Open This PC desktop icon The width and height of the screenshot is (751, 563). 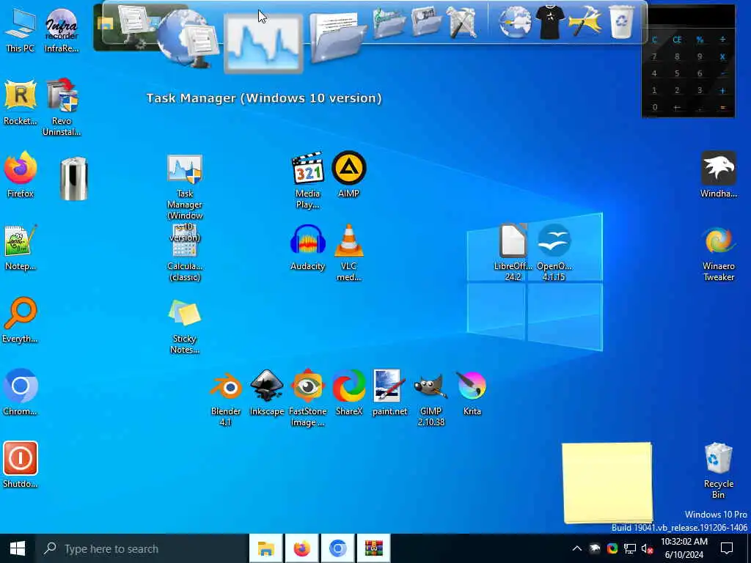coord(20,29)
